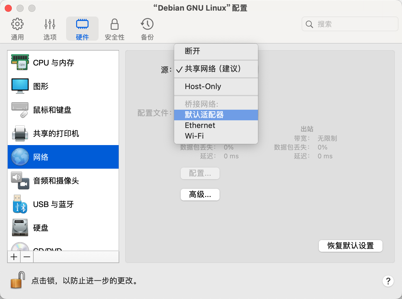Click the CPU memory chip icon
Viewport: 402px width, 299px height.
(20, 62)
